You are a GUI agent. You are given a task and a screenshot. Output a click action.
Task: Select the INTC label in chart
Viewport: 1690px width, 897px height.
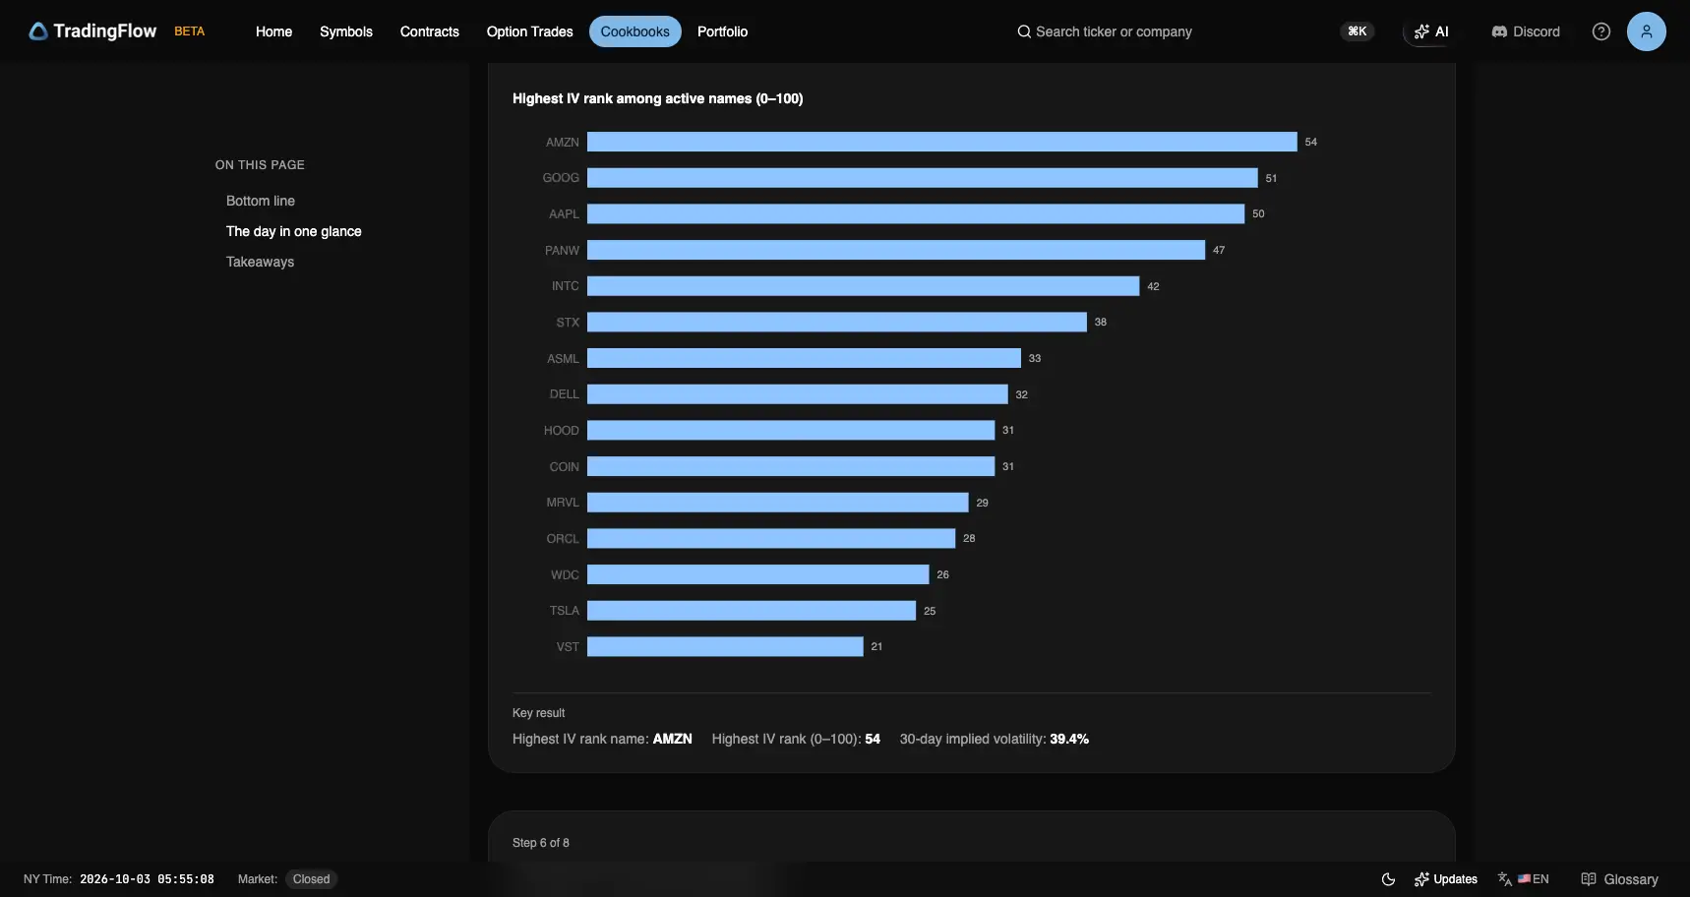[566, 286]
